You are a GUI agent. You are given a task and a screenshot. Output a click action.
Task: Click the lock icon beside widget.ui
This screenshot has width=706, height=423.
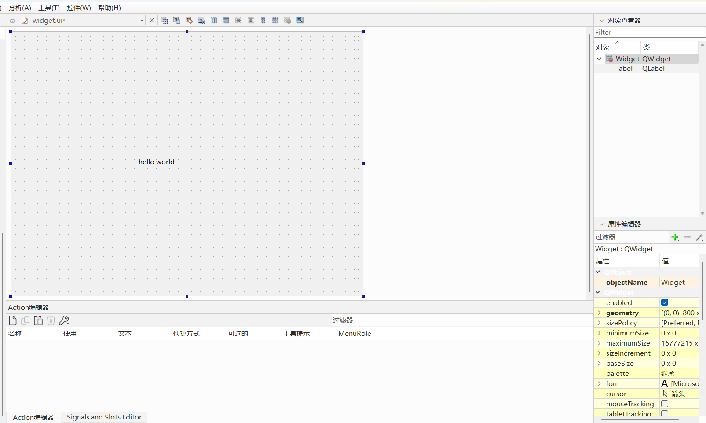click(13, 20)
